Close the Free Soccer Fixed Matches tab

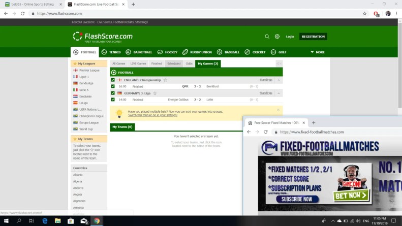pyautogui.click(x=304, y=123)
